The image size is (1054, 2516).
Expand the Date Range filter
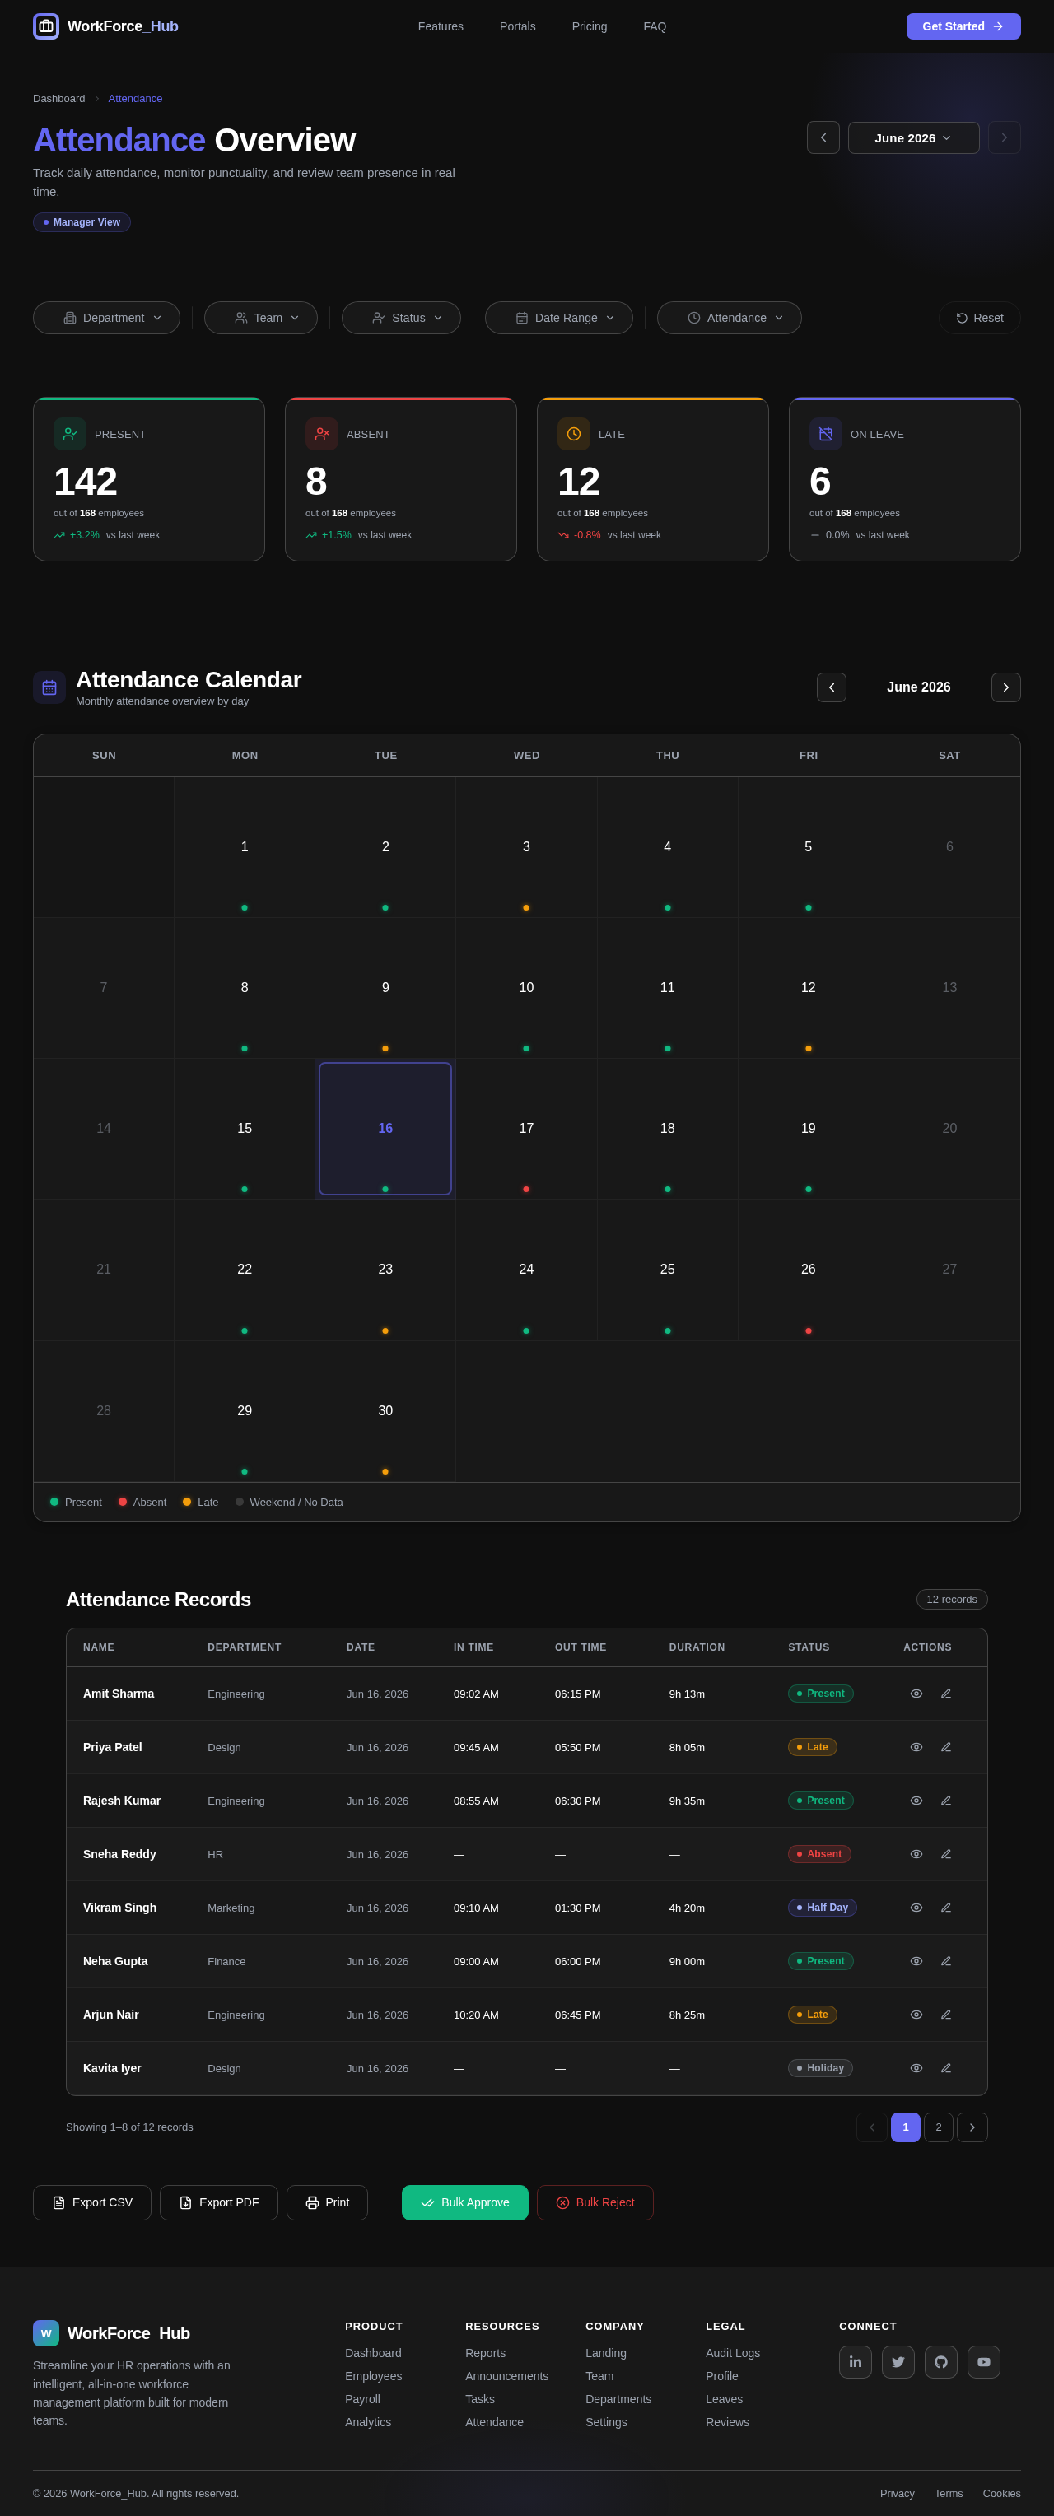(559, 318)
